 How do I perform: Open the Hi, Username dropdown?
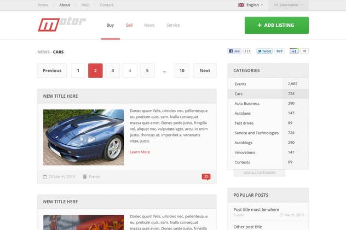[x=289, y=5]
